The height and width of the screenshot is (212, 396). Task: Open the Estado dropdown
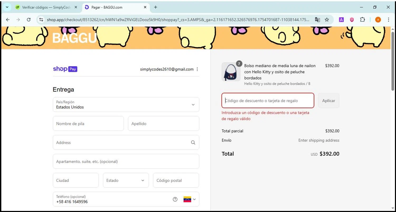coord(126,180)
